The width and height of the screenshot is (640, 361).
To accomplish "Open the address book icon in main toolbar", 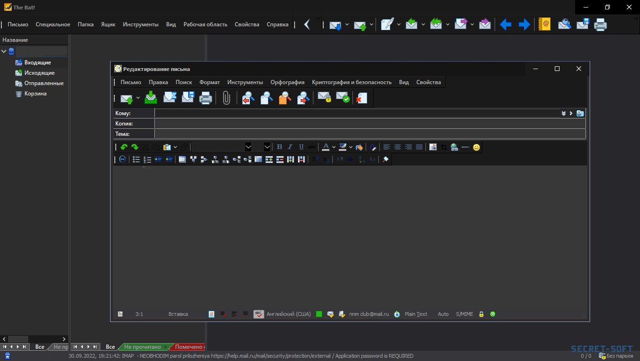I will click(545, 24).
